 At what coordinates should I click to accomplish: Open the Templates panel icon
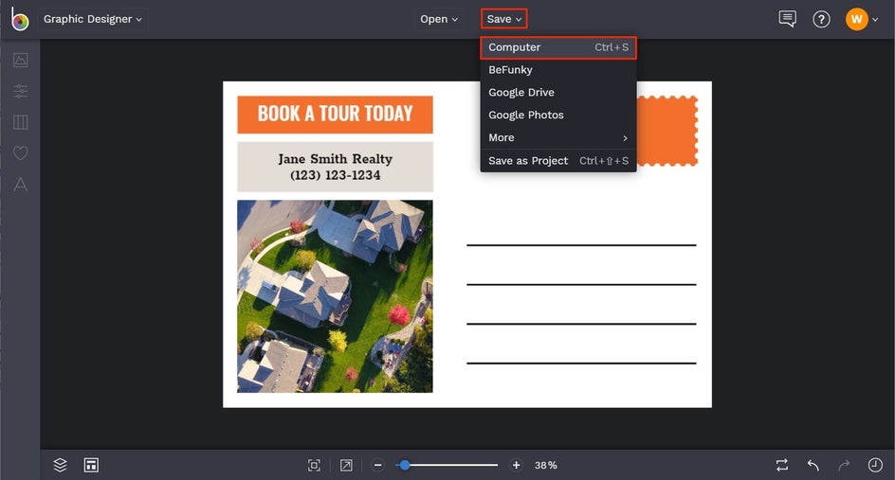click(20, 122)
